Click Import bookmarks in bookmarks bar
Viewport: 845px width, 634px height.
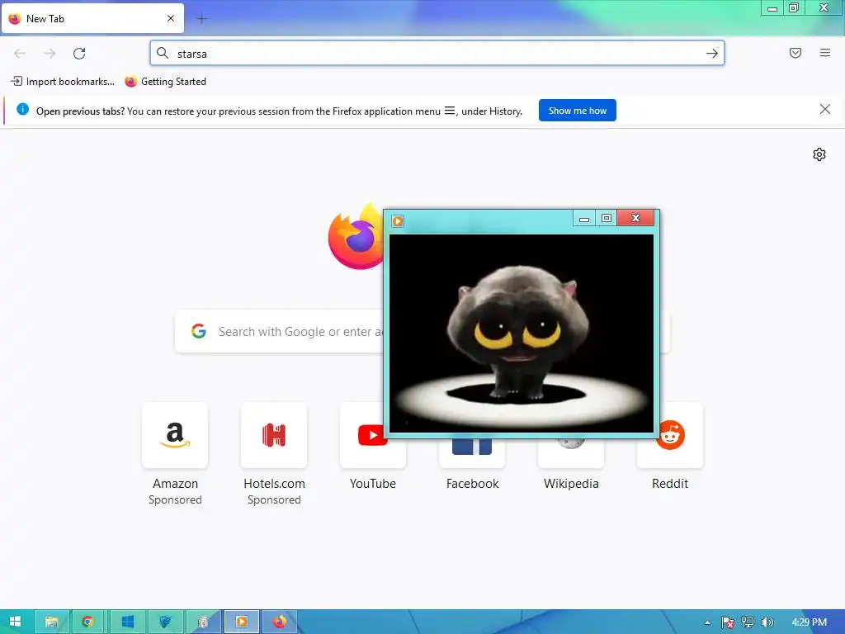(x=63, y=82)
